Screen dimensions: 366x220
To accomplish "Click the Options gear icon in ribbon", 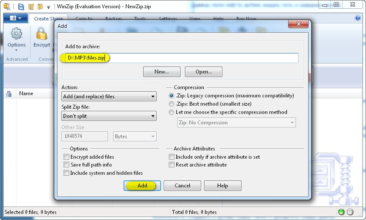I will [17, 33].
